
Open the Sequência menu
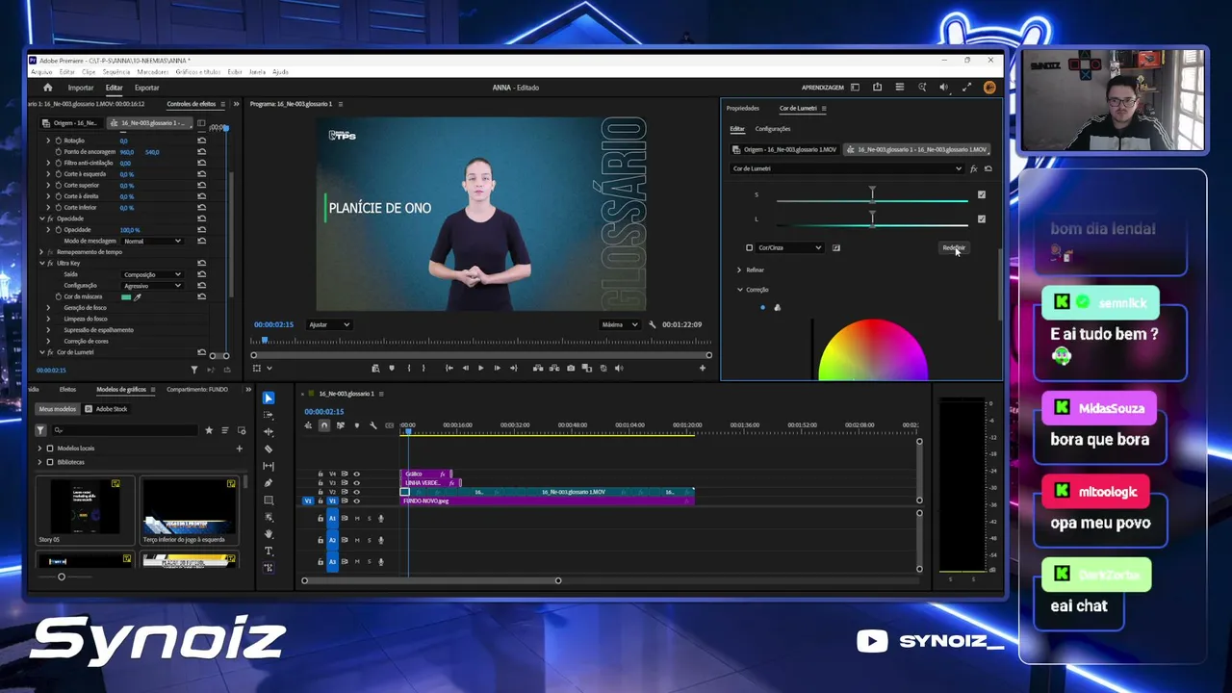click(115, 72)
